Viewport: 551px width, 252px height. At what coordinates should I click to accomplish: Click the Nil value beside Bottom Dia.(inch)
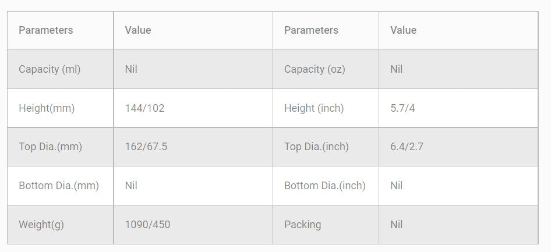(397, 186)
